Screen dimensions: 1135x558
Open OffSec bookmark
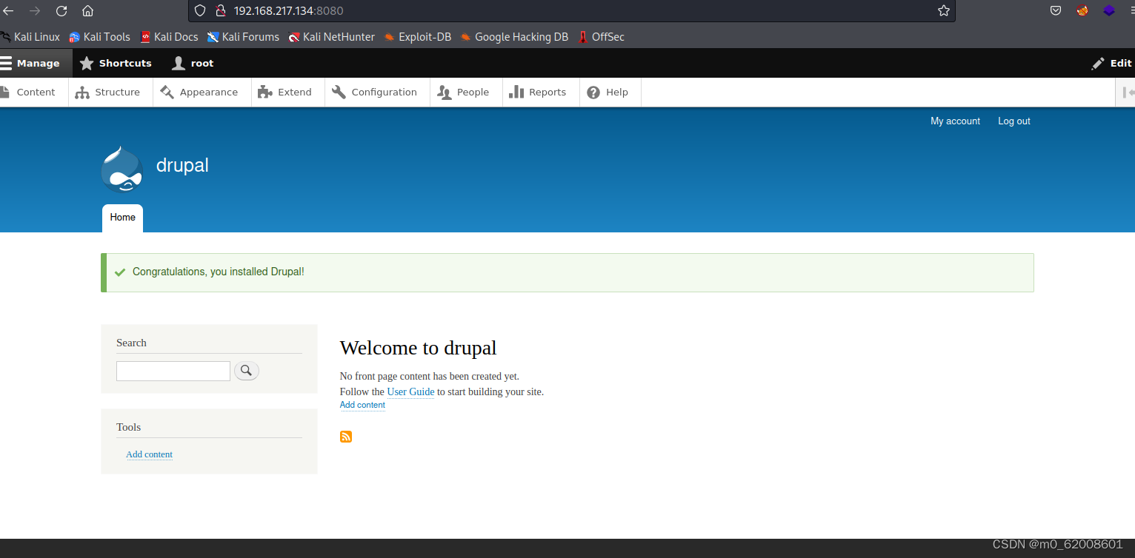[x=601, y=37]
